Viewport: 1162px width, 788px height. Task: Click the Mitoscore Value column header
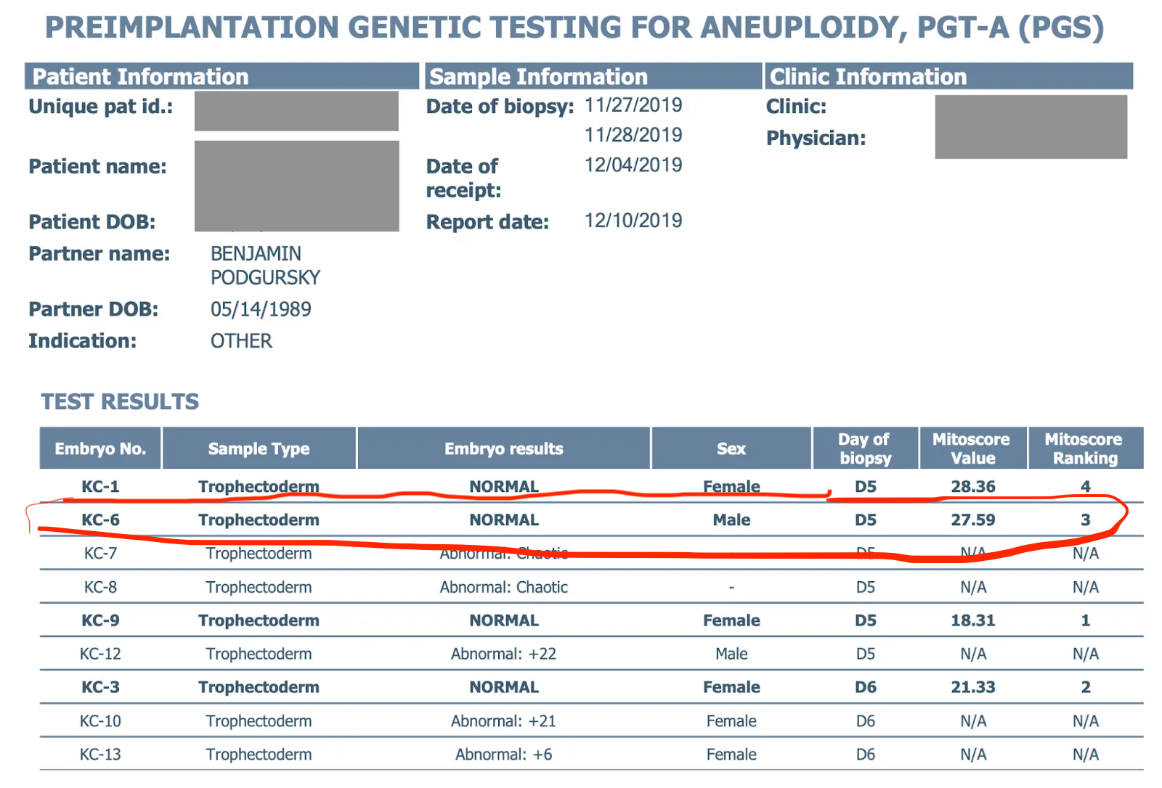coord(972,448)
